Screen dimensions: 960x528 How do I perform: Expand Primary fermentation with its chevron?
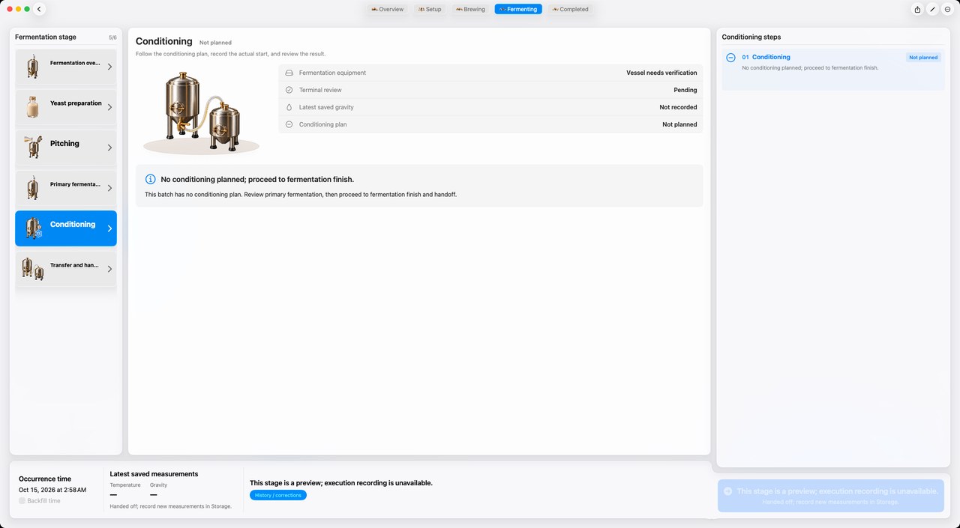coord(109,188)
